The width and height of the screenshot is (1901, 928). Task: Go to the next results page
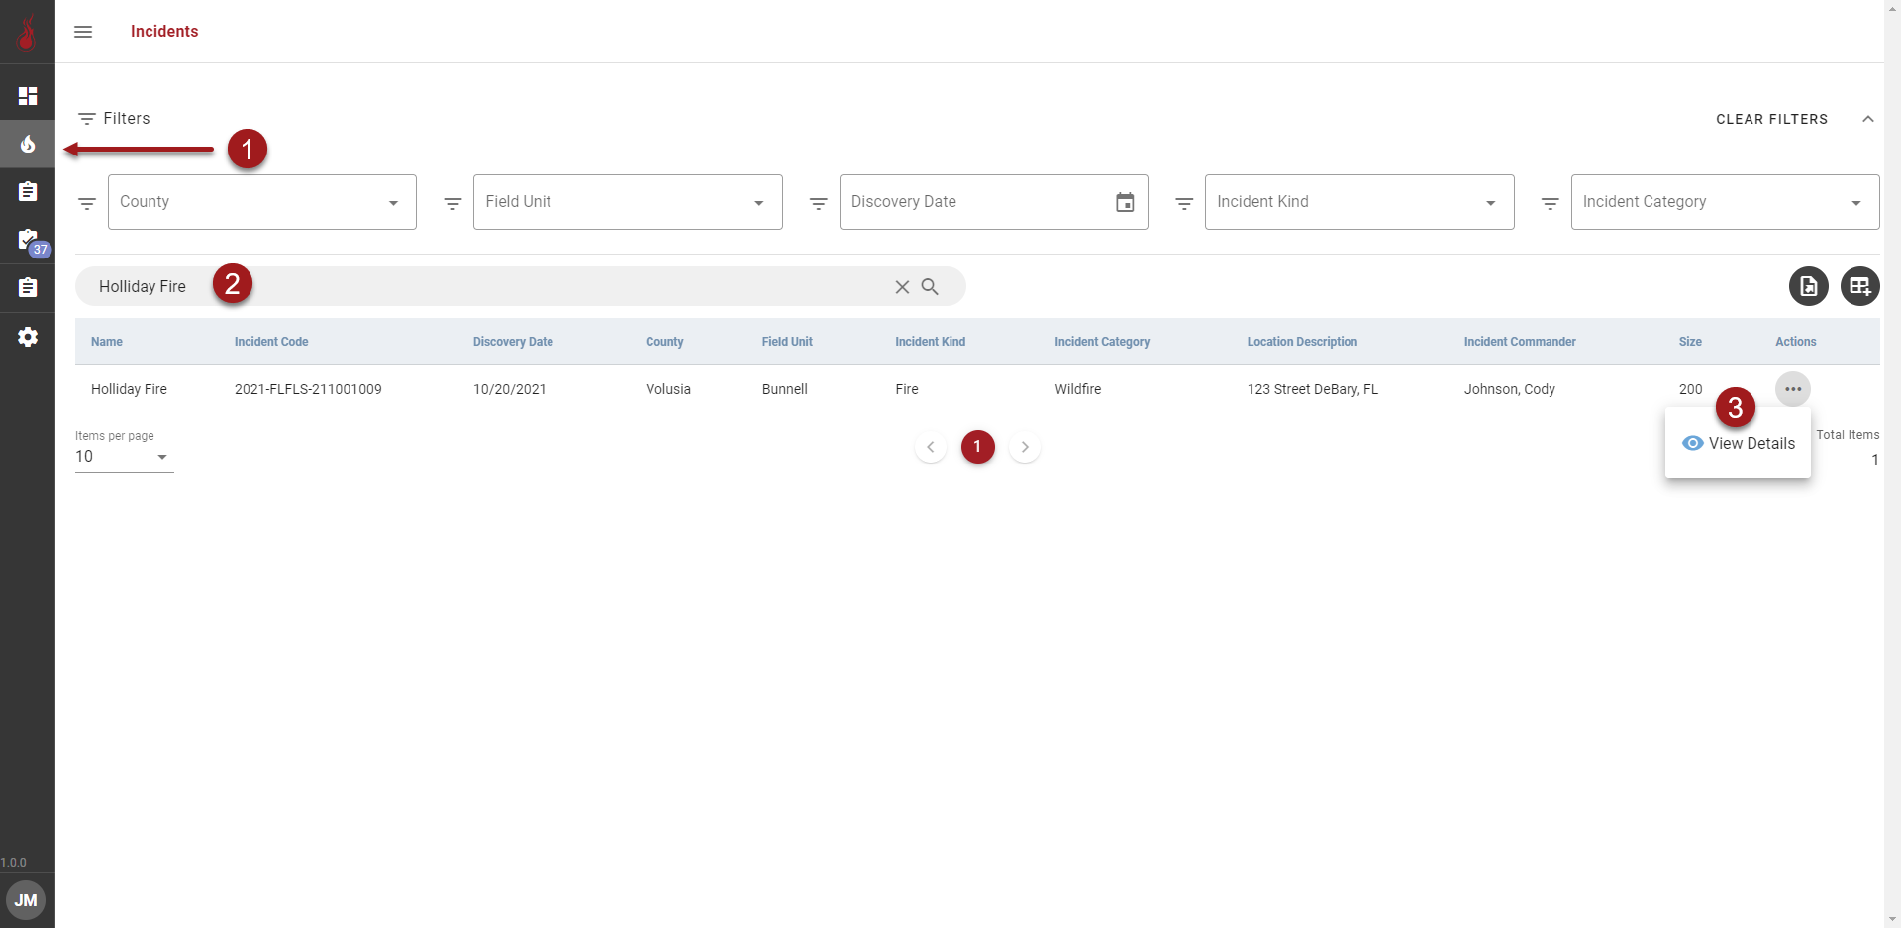click(1025, 447)
